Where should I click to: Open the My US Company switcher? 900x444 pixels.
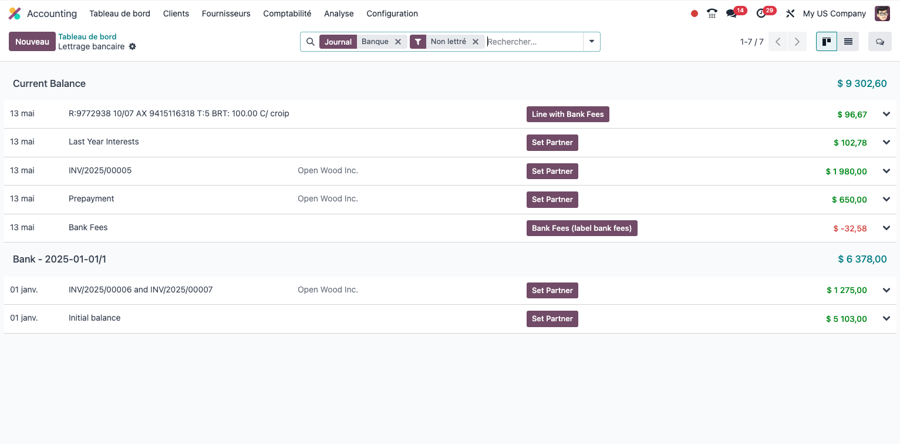point(834,14)
